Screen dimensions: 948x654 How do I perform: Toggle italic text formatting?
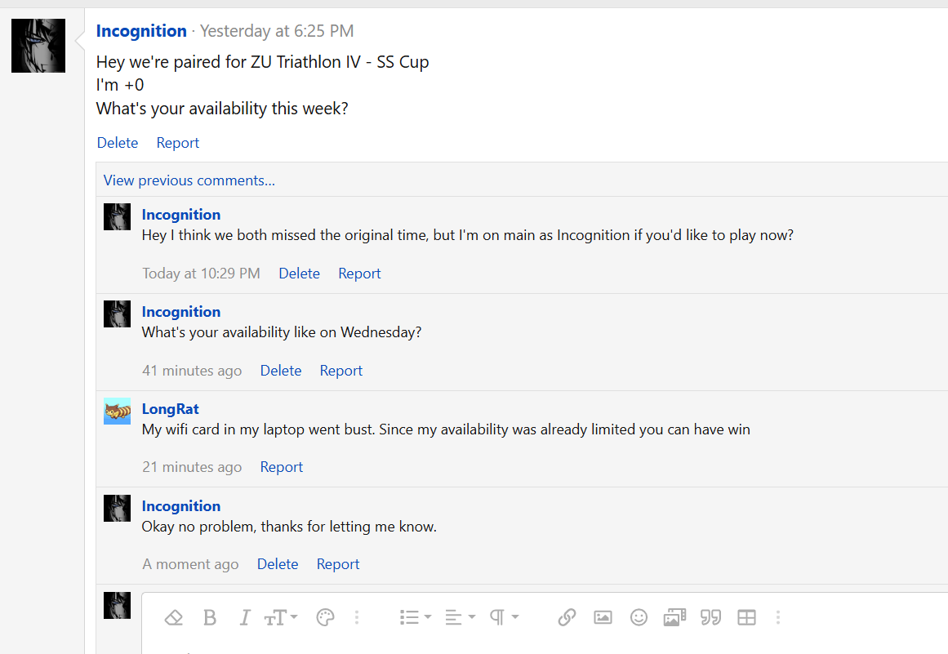click(244, 617)
